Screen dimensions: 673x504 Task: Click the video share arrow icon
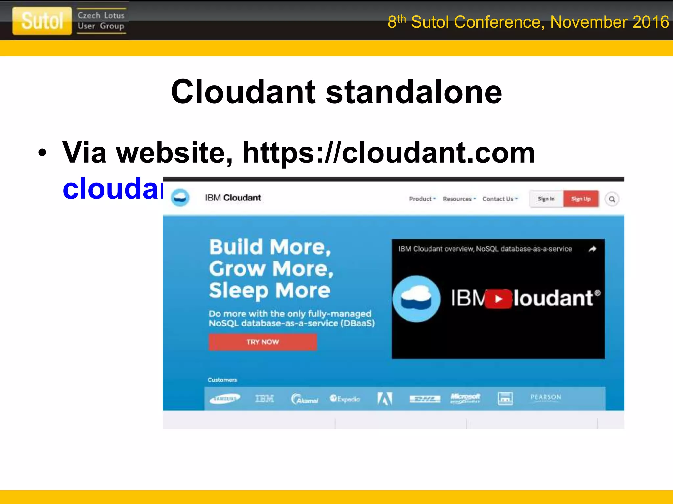[x=592, y=249]
